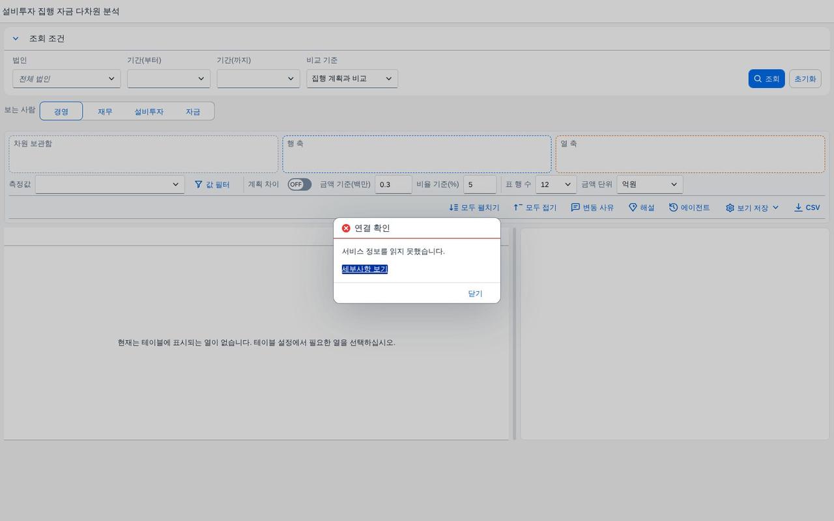
Task: Collapse the 조회 조건 section
Action: [16, 39]
